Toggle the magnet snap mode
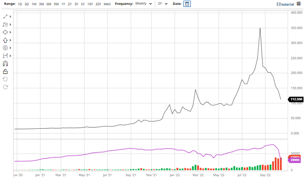 pyautogui.click(x=5, y=63)
